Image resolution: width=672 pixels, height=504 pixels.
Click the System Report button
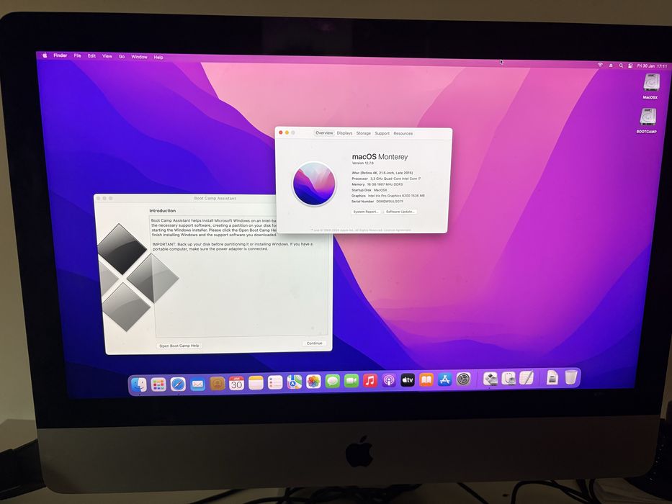point(366,212)
